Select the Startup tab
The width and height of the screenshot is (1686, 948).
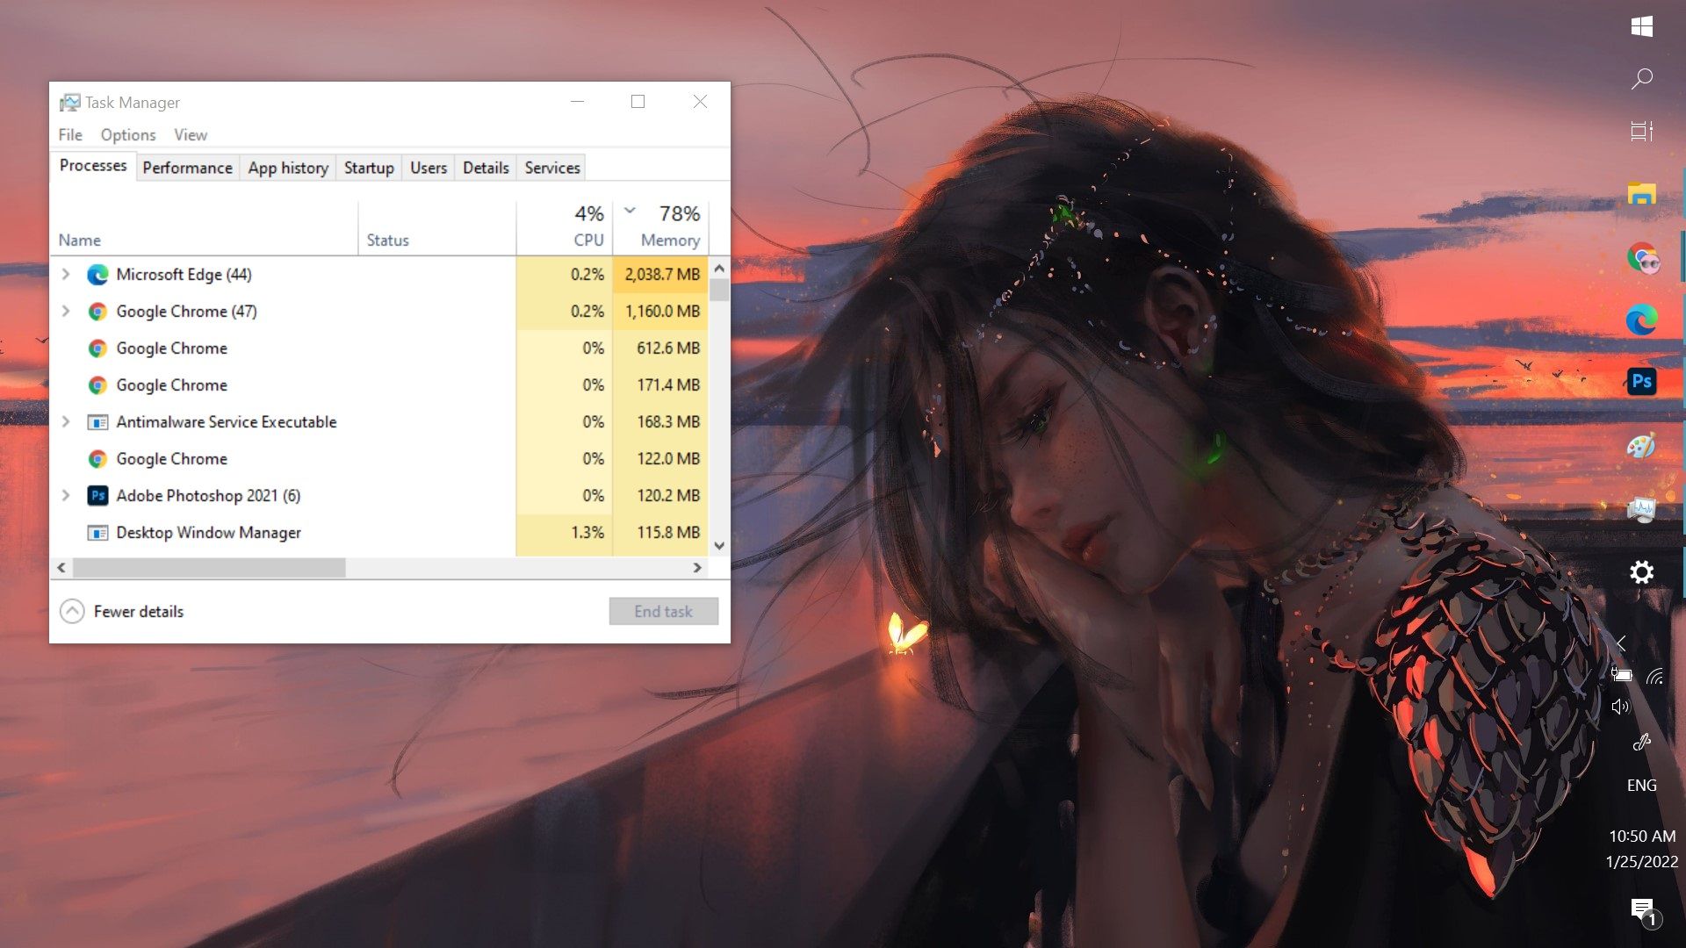pyautogui.click(x=368, y=168)
